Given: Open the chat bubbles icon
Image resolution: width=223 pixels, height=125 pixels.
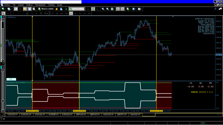Looking at the screenshot, I should click(220, 9).
